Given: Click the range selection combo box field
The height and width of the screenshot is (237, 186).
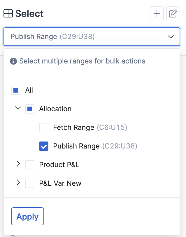Looking at the screenshot, I should pos(92,37).
